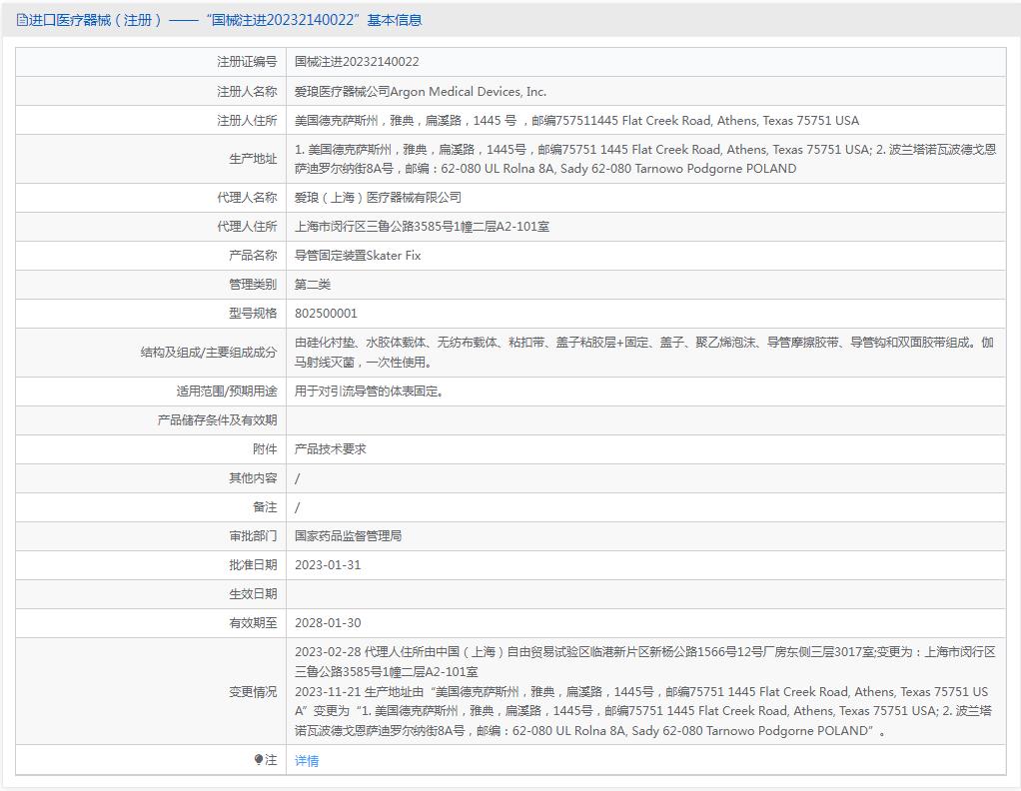Select registrant name Argon Medical Devices, Inc.
This screenshot has width=1021, height=791.
pyautogui.click(x=420, y=91)
